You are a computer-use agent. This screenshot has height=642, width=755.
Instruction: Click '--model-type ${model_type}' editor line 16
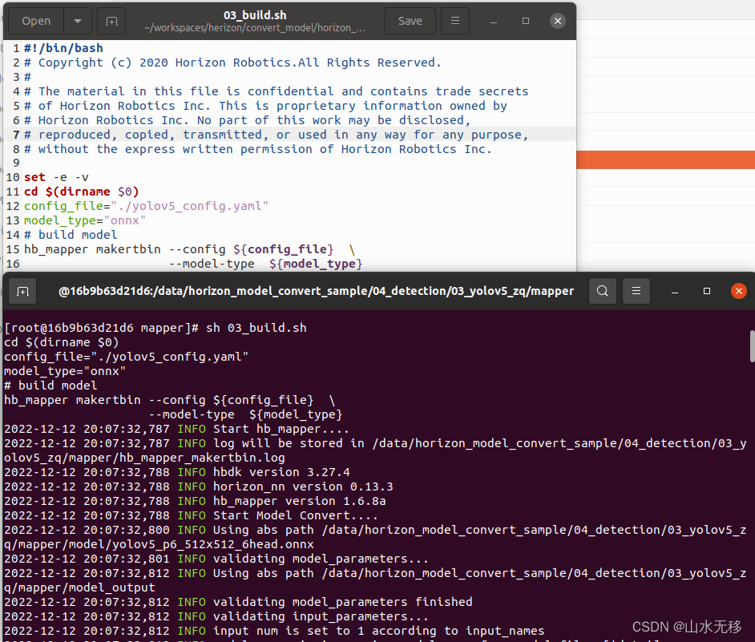(x=265, y=264)
